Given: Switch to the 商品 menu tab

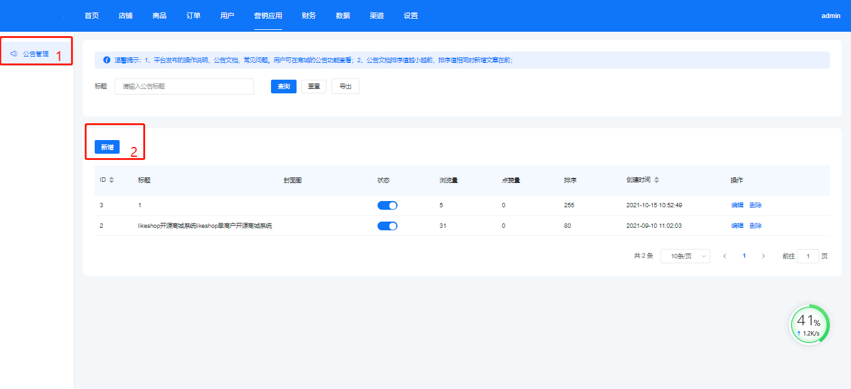Looking at the screenshot, I should 159,16.
